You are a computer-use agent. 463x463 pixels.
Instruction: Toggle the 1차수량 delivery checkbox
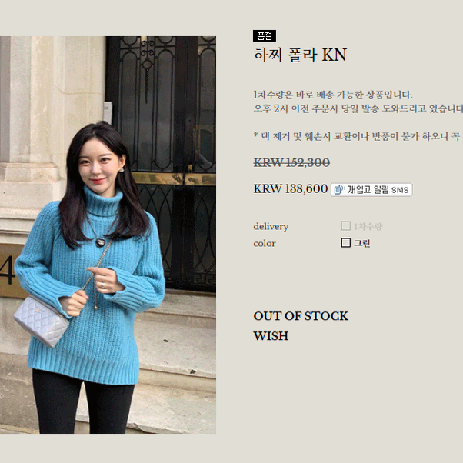(x=346, y=226)
